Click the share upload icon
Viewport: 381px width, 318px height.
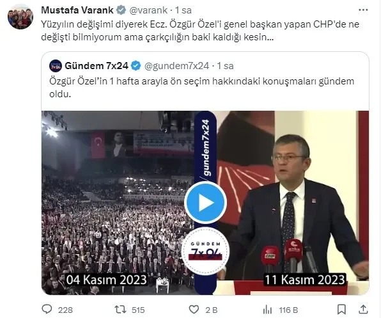363,309
